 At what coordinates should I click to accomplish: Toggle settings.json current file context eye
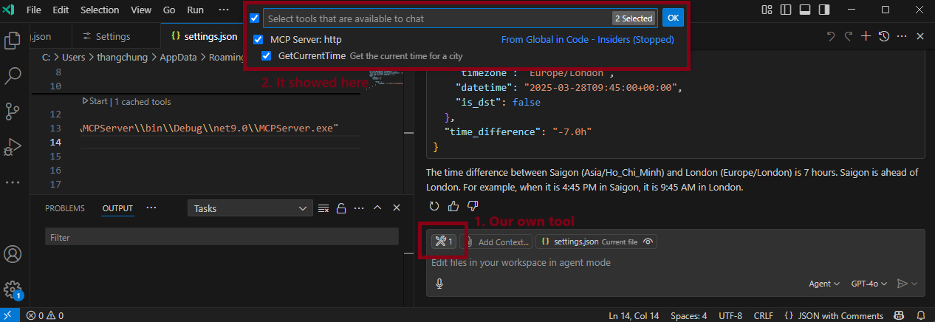(x=648, y=241)
